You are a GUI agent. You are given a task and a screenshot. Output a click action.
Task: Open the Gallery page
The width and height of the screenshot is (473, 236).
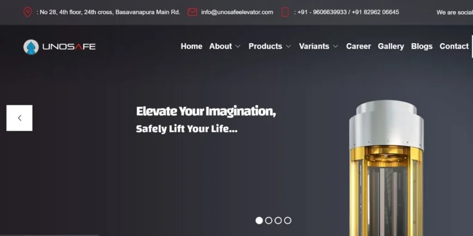click(x=391, y=46)
